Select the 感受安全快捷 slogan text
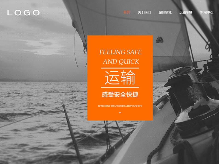The image size is (219, 164). click(120, 95)
